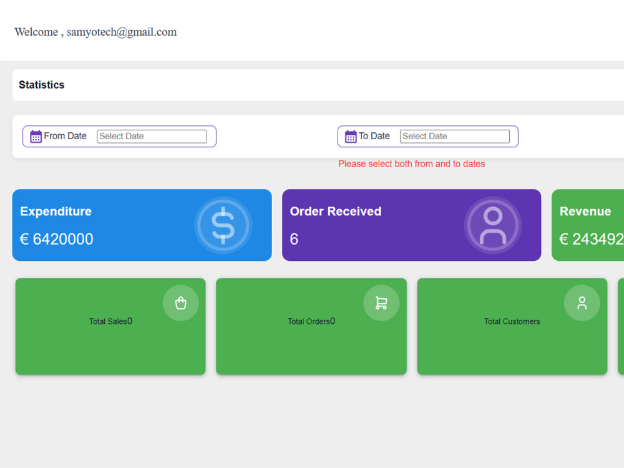Open the Expenditure card
The height and width of the screenshot is (468, 624).
[x=142, y=225]
